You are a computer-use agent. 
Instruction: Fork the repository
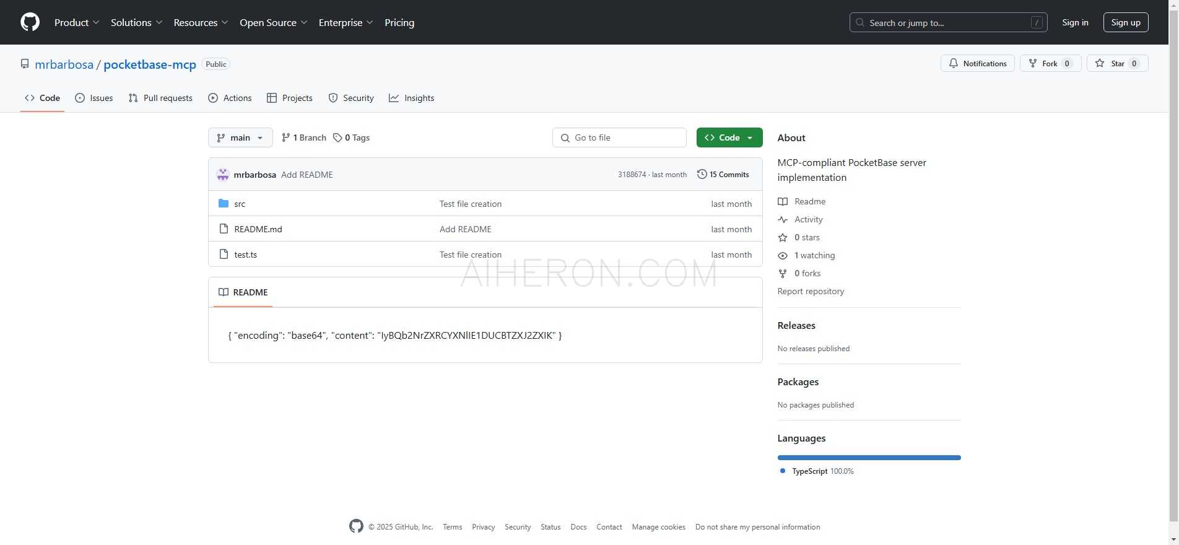tap(1050, 63)
